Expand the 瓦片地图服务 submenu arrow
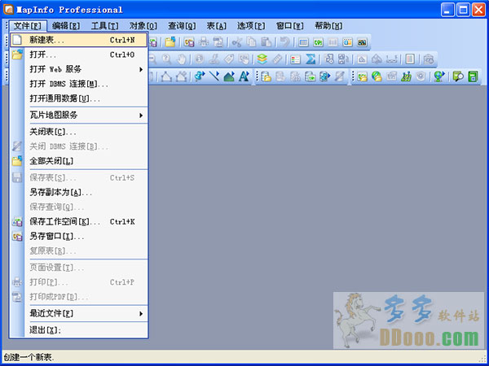489x366 pixels. [x=141, y=115]
